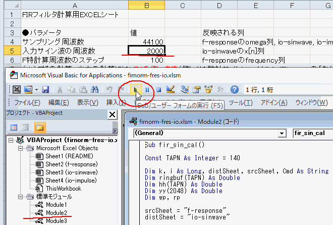This screenshot has height=225, width=333.
Task: Click the View Object icon in project pane
Action: pyautogui.click(x=25, y=127)
